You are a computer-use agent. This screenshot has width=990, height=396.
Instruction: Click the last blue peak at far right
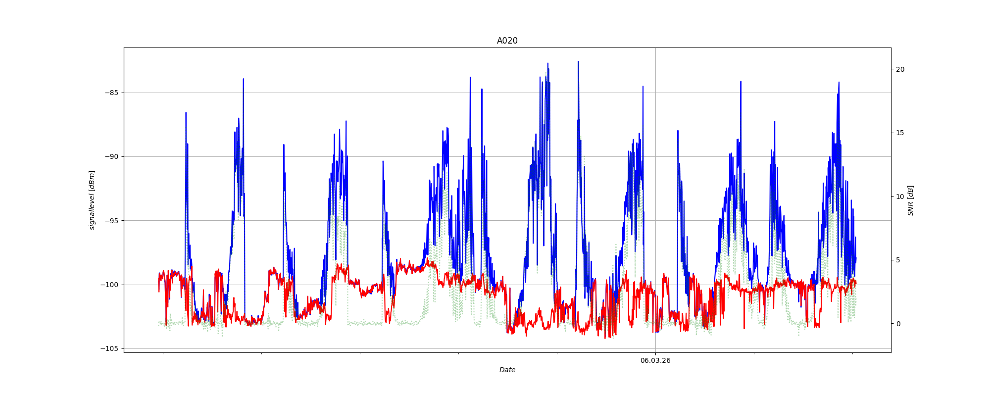[x=839, y=83]
